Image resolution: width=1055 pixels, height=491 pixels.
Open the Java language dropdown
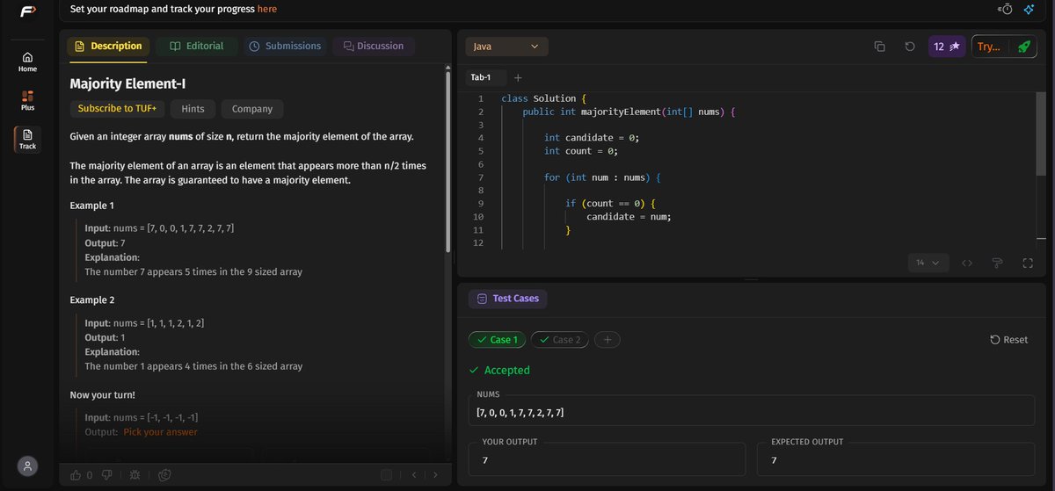(506, 47)
